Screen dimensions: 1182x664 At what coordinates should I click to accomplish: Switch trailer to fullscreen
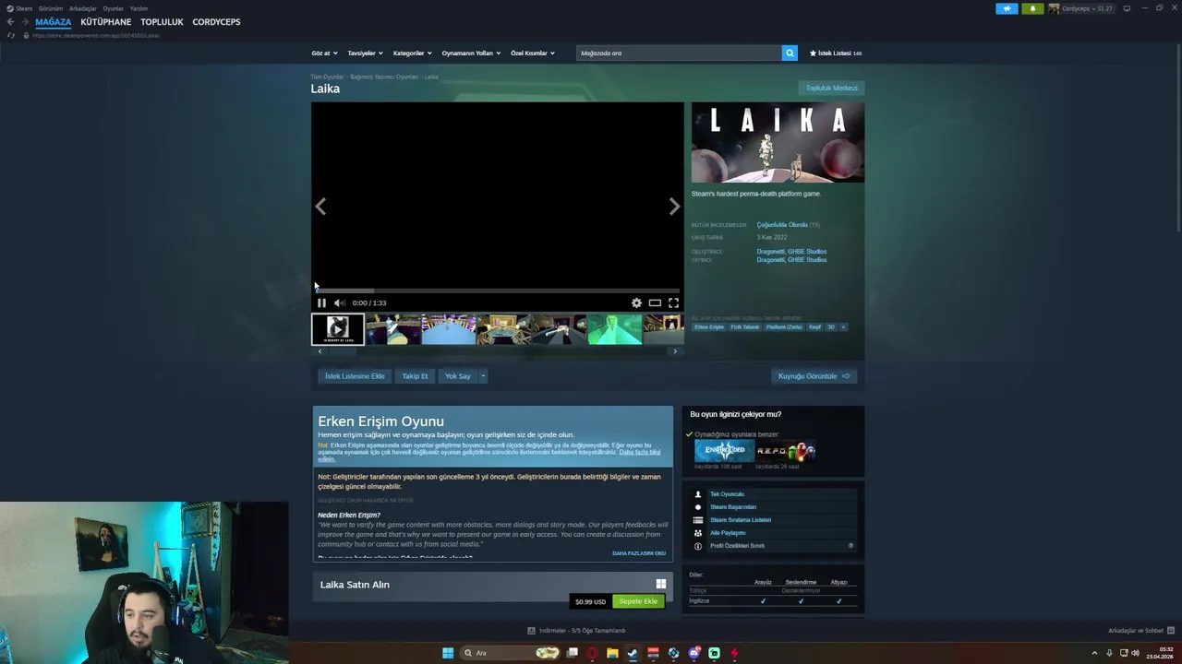coord(673,302)
